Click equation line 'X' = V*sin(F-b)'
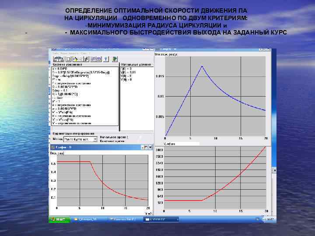 coord(62,112)
